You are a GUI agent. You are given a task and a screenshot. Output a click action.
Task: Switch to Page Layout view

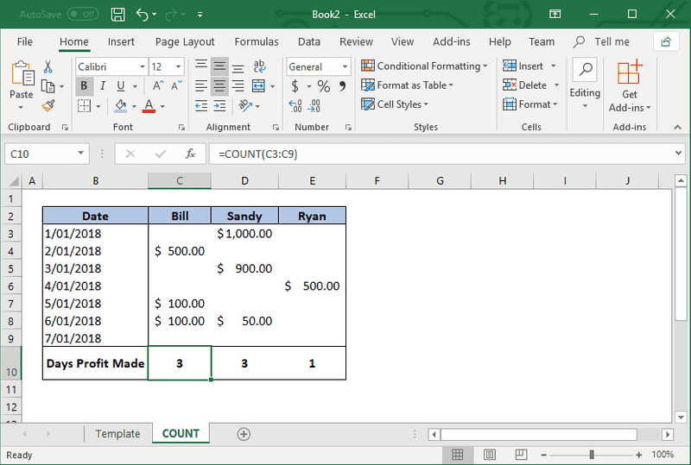click(x=489, y=455)
